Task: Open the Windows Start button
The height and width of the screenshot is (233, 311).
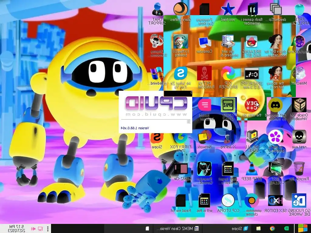Action: [x=303, y=228]
